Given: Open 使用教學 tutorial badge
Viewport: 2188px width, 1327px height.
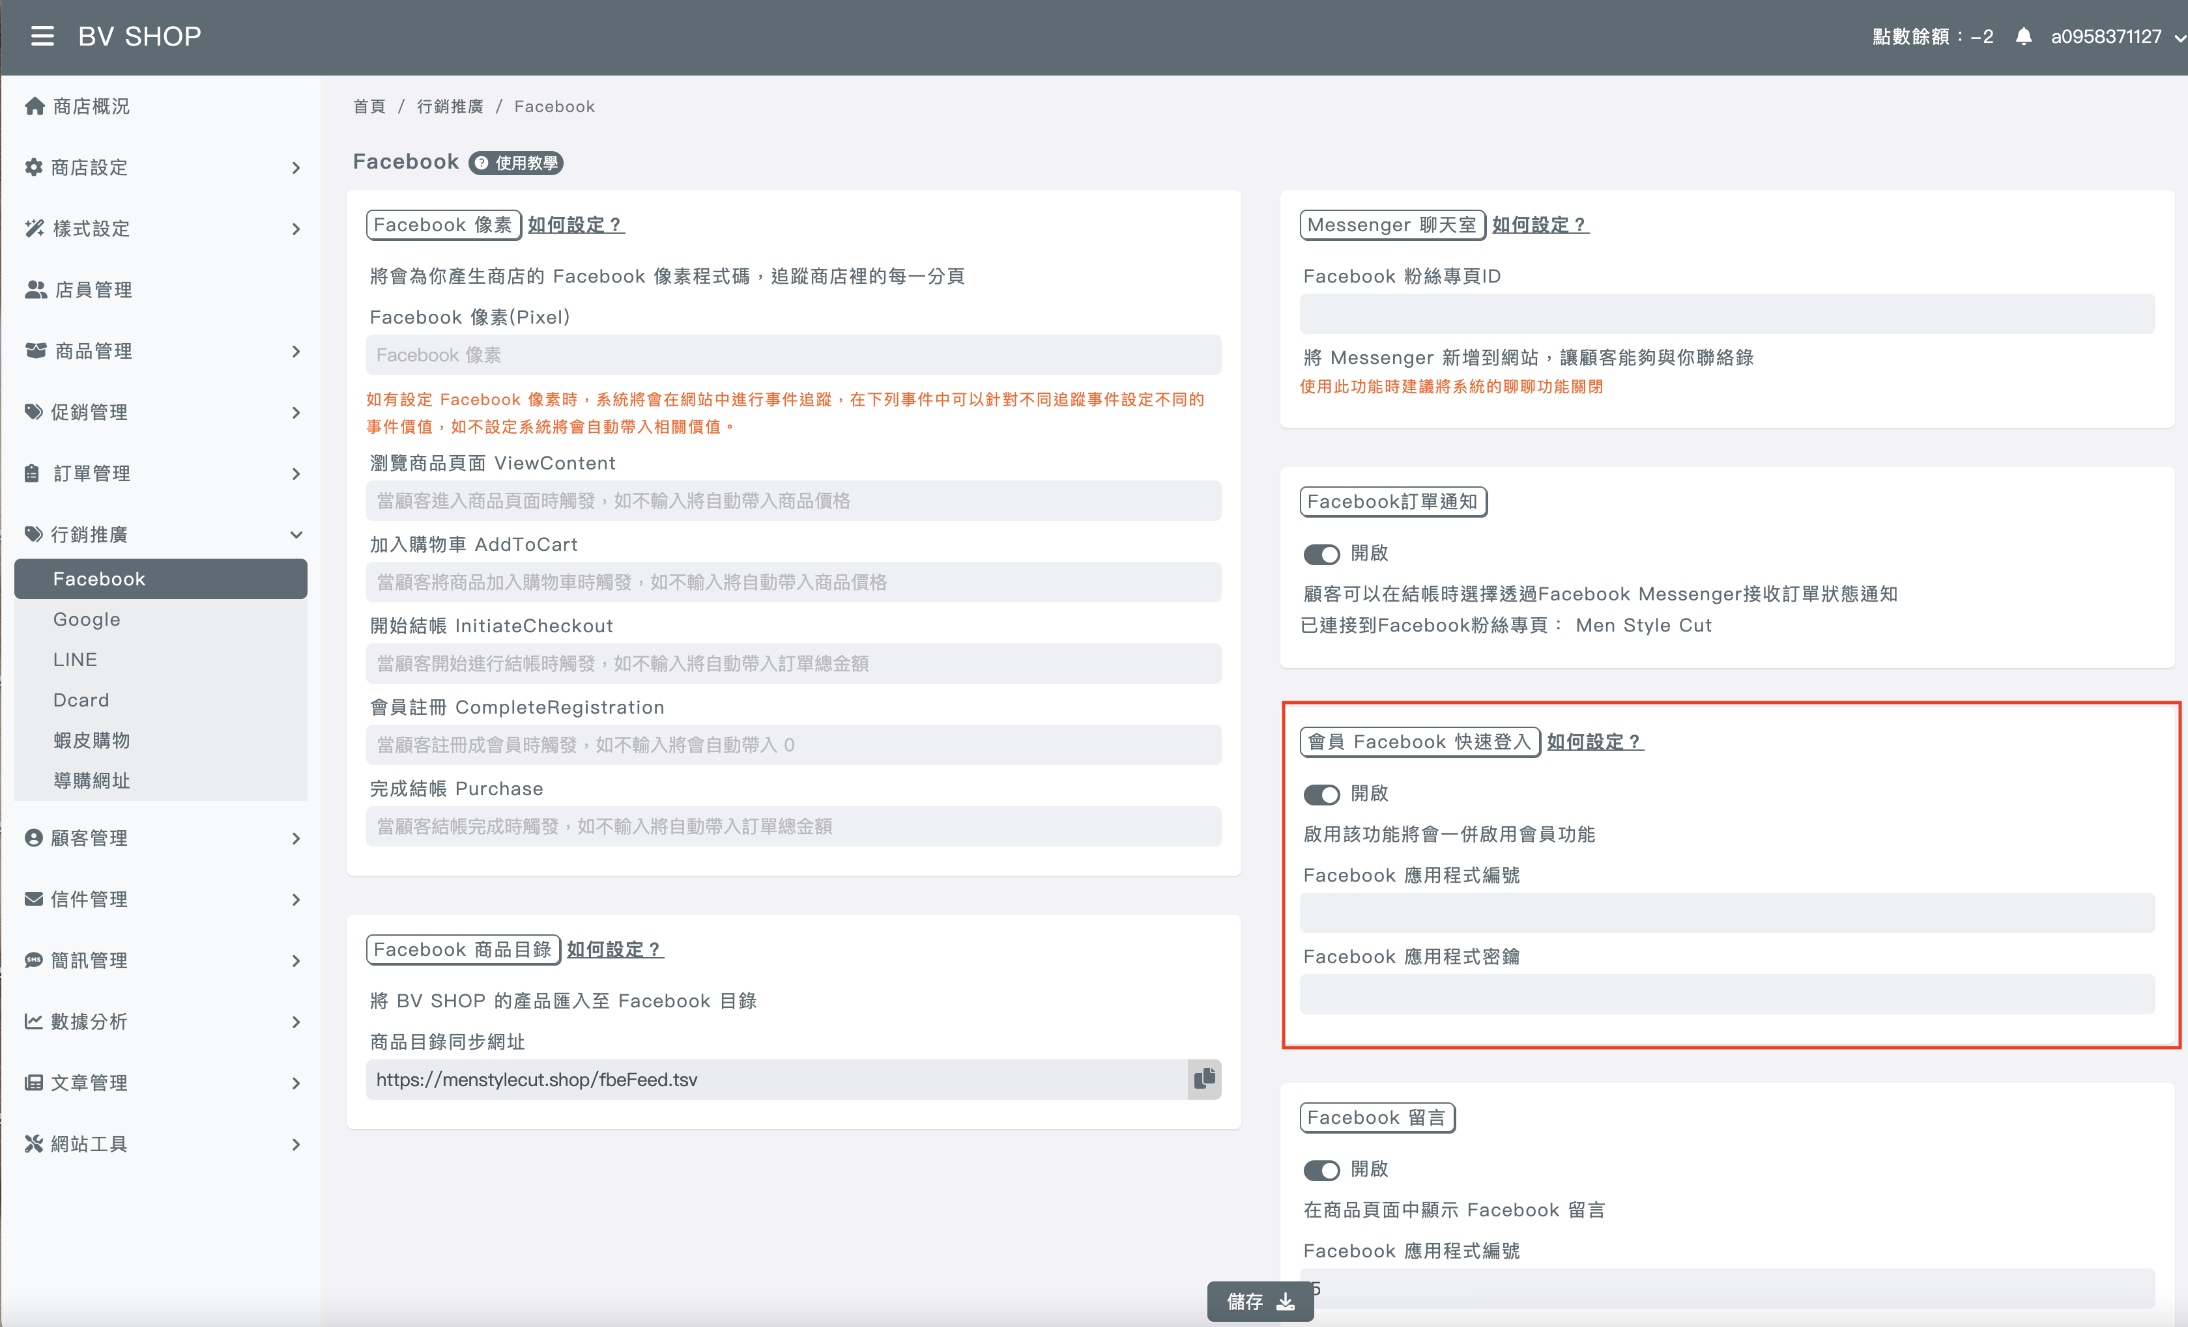Looking at the screenshot, I should pyautogui.click(x=517, y=163).
